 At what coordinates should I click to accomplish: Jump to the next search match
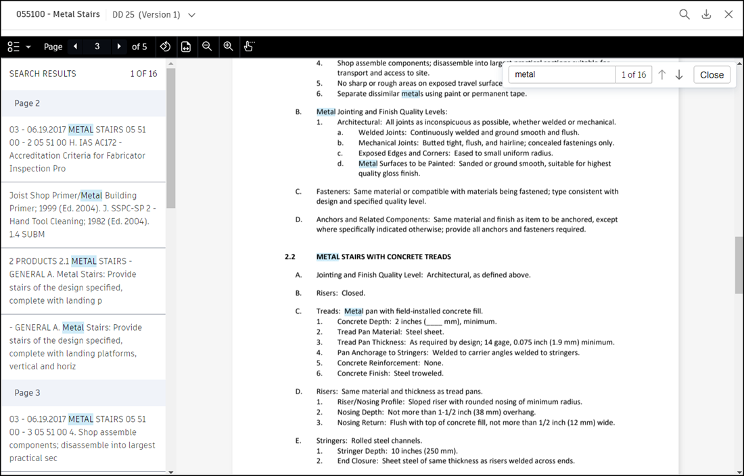[679, 75]
